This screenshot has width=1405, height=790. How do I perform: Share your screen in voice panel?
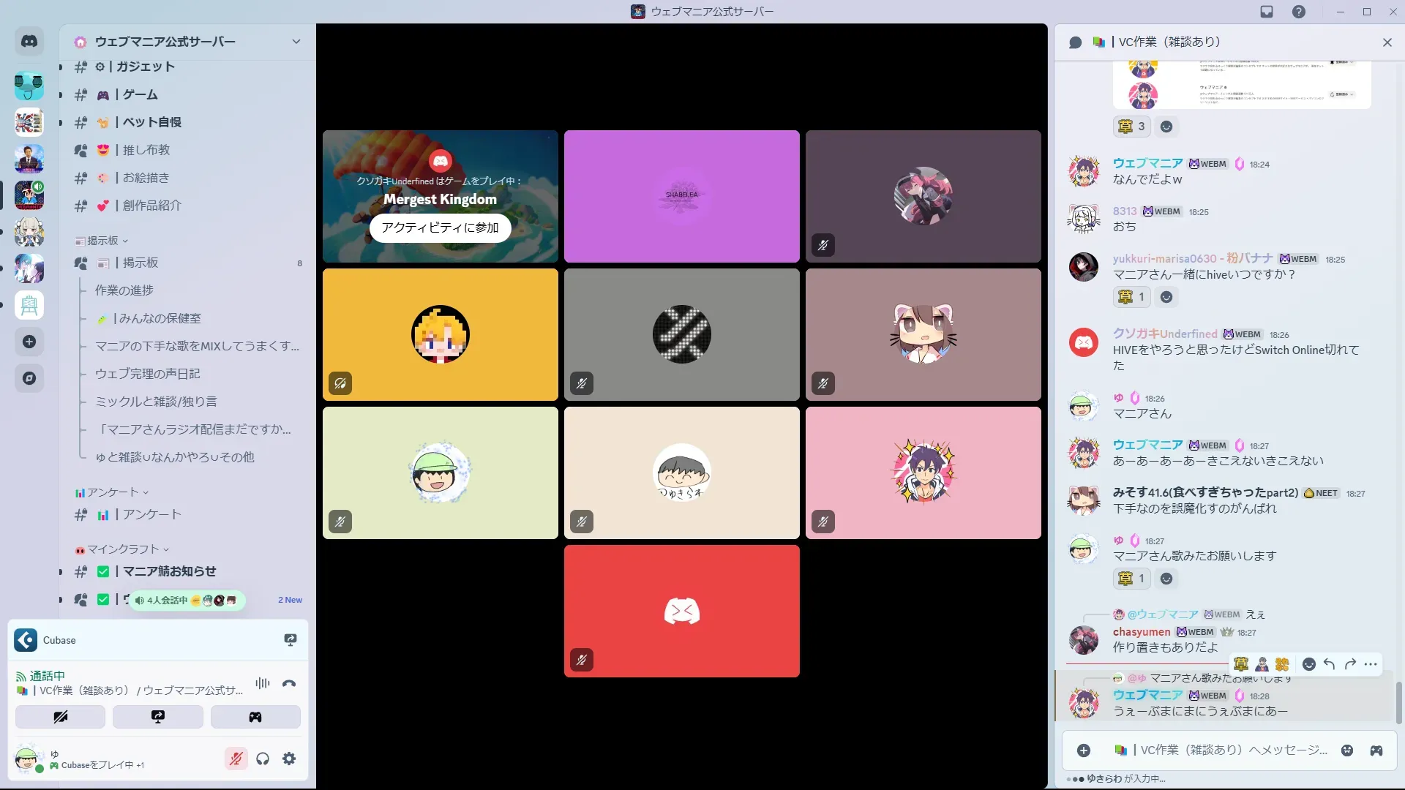coord(158,717)
